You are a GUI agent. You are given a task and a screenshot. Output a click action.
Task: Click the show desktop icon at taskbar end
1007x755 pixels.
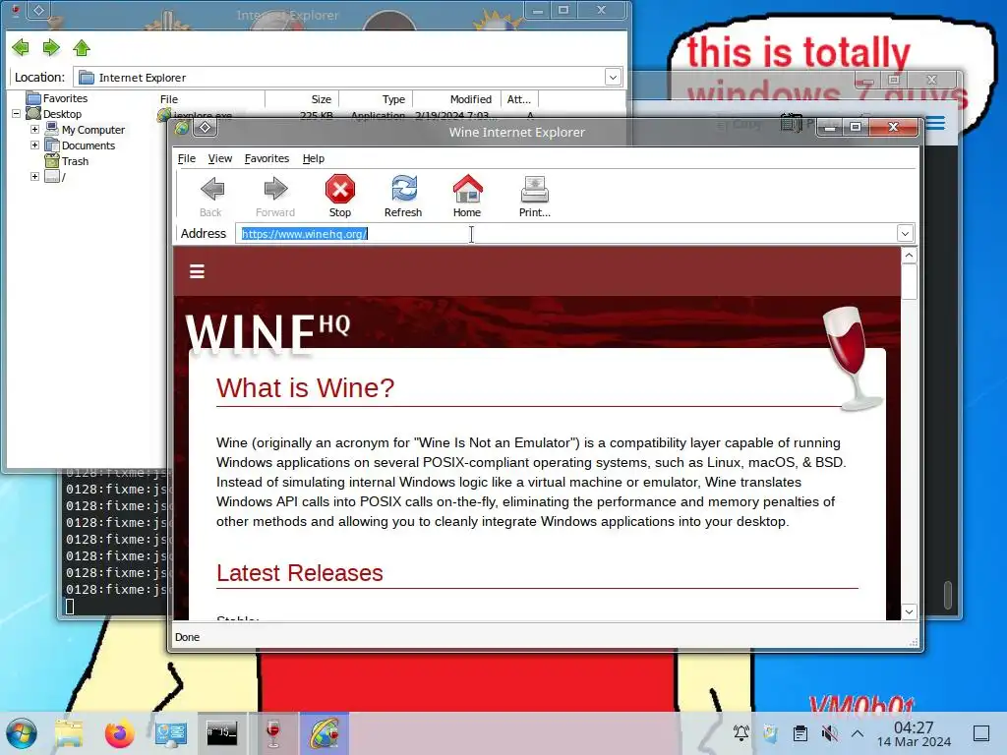(981, 732)
